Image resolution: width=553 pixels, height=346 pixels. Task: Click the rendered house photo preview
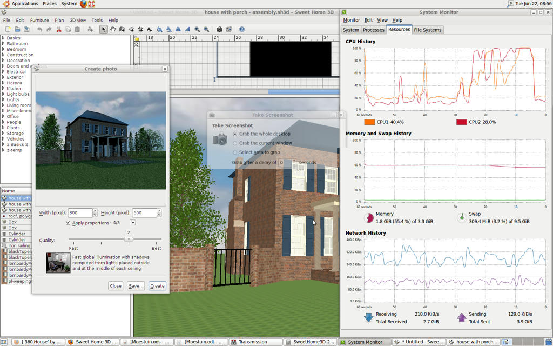(x=100, y=141)
